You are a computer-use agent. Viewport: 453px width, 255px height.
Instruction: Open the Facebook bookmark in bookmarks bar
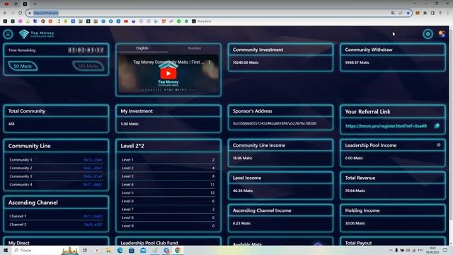point(111,21)
